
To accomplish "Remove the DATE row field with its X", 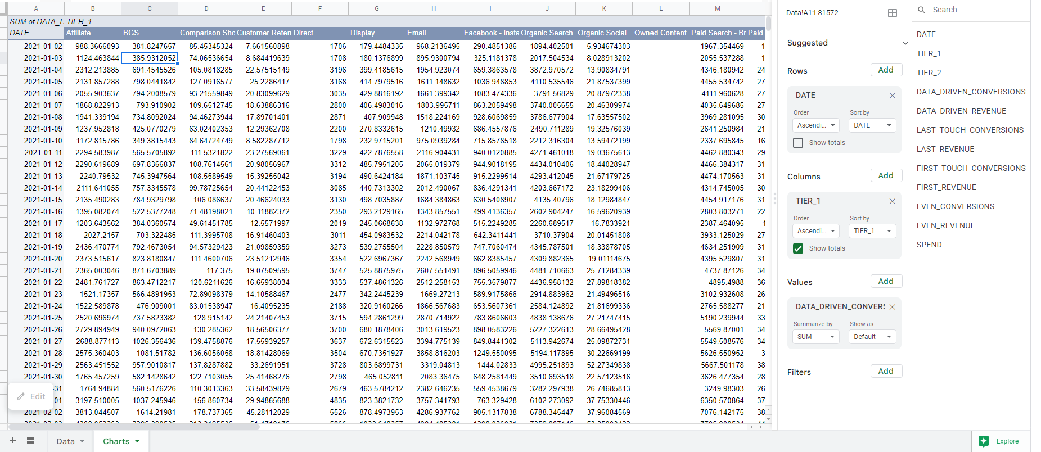I will pos(892,96).
